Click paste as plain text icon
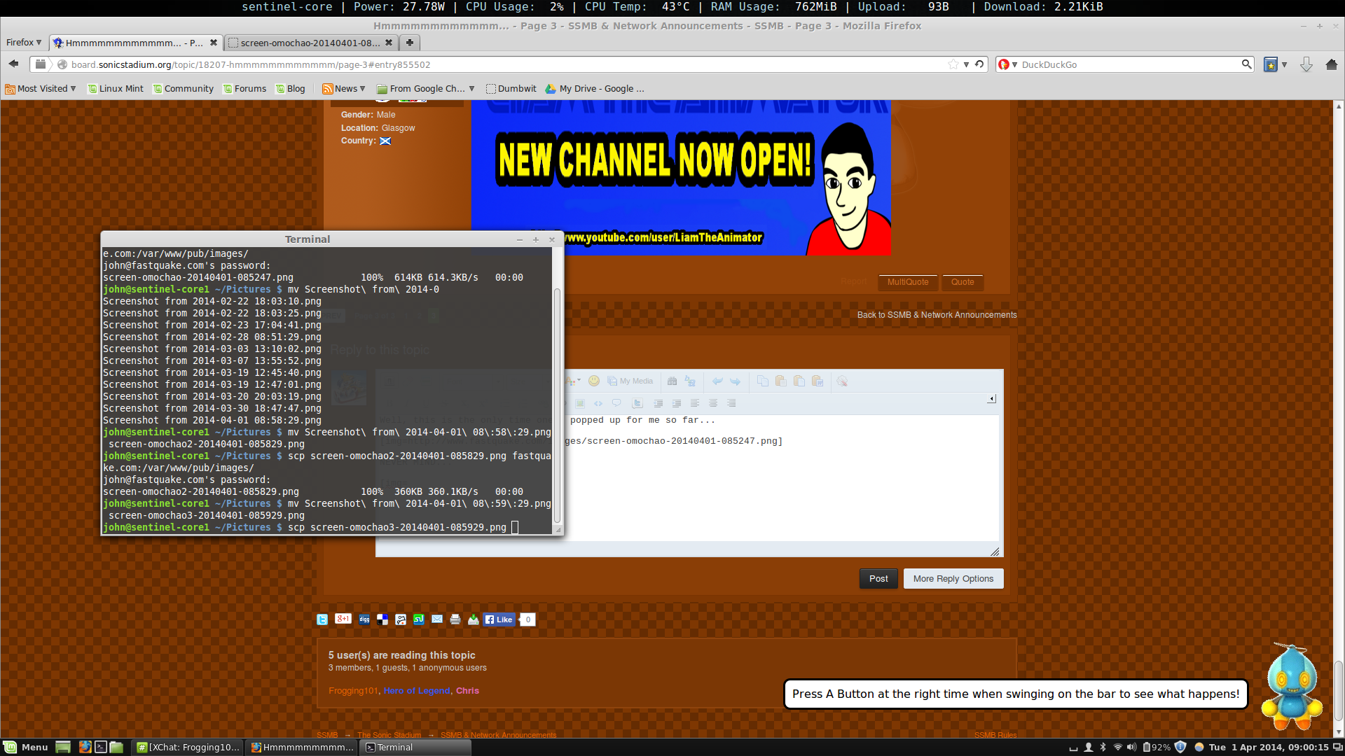The width and height of the screenshot is (1345, 756). pyautogui.click(x=799, y=381)
